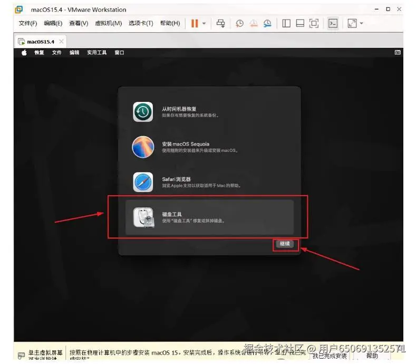Open the 窗口 menu in macOS menu bar
Viewport: 416px width, 364px height.
pyautogui.click(x=119, y=53)
